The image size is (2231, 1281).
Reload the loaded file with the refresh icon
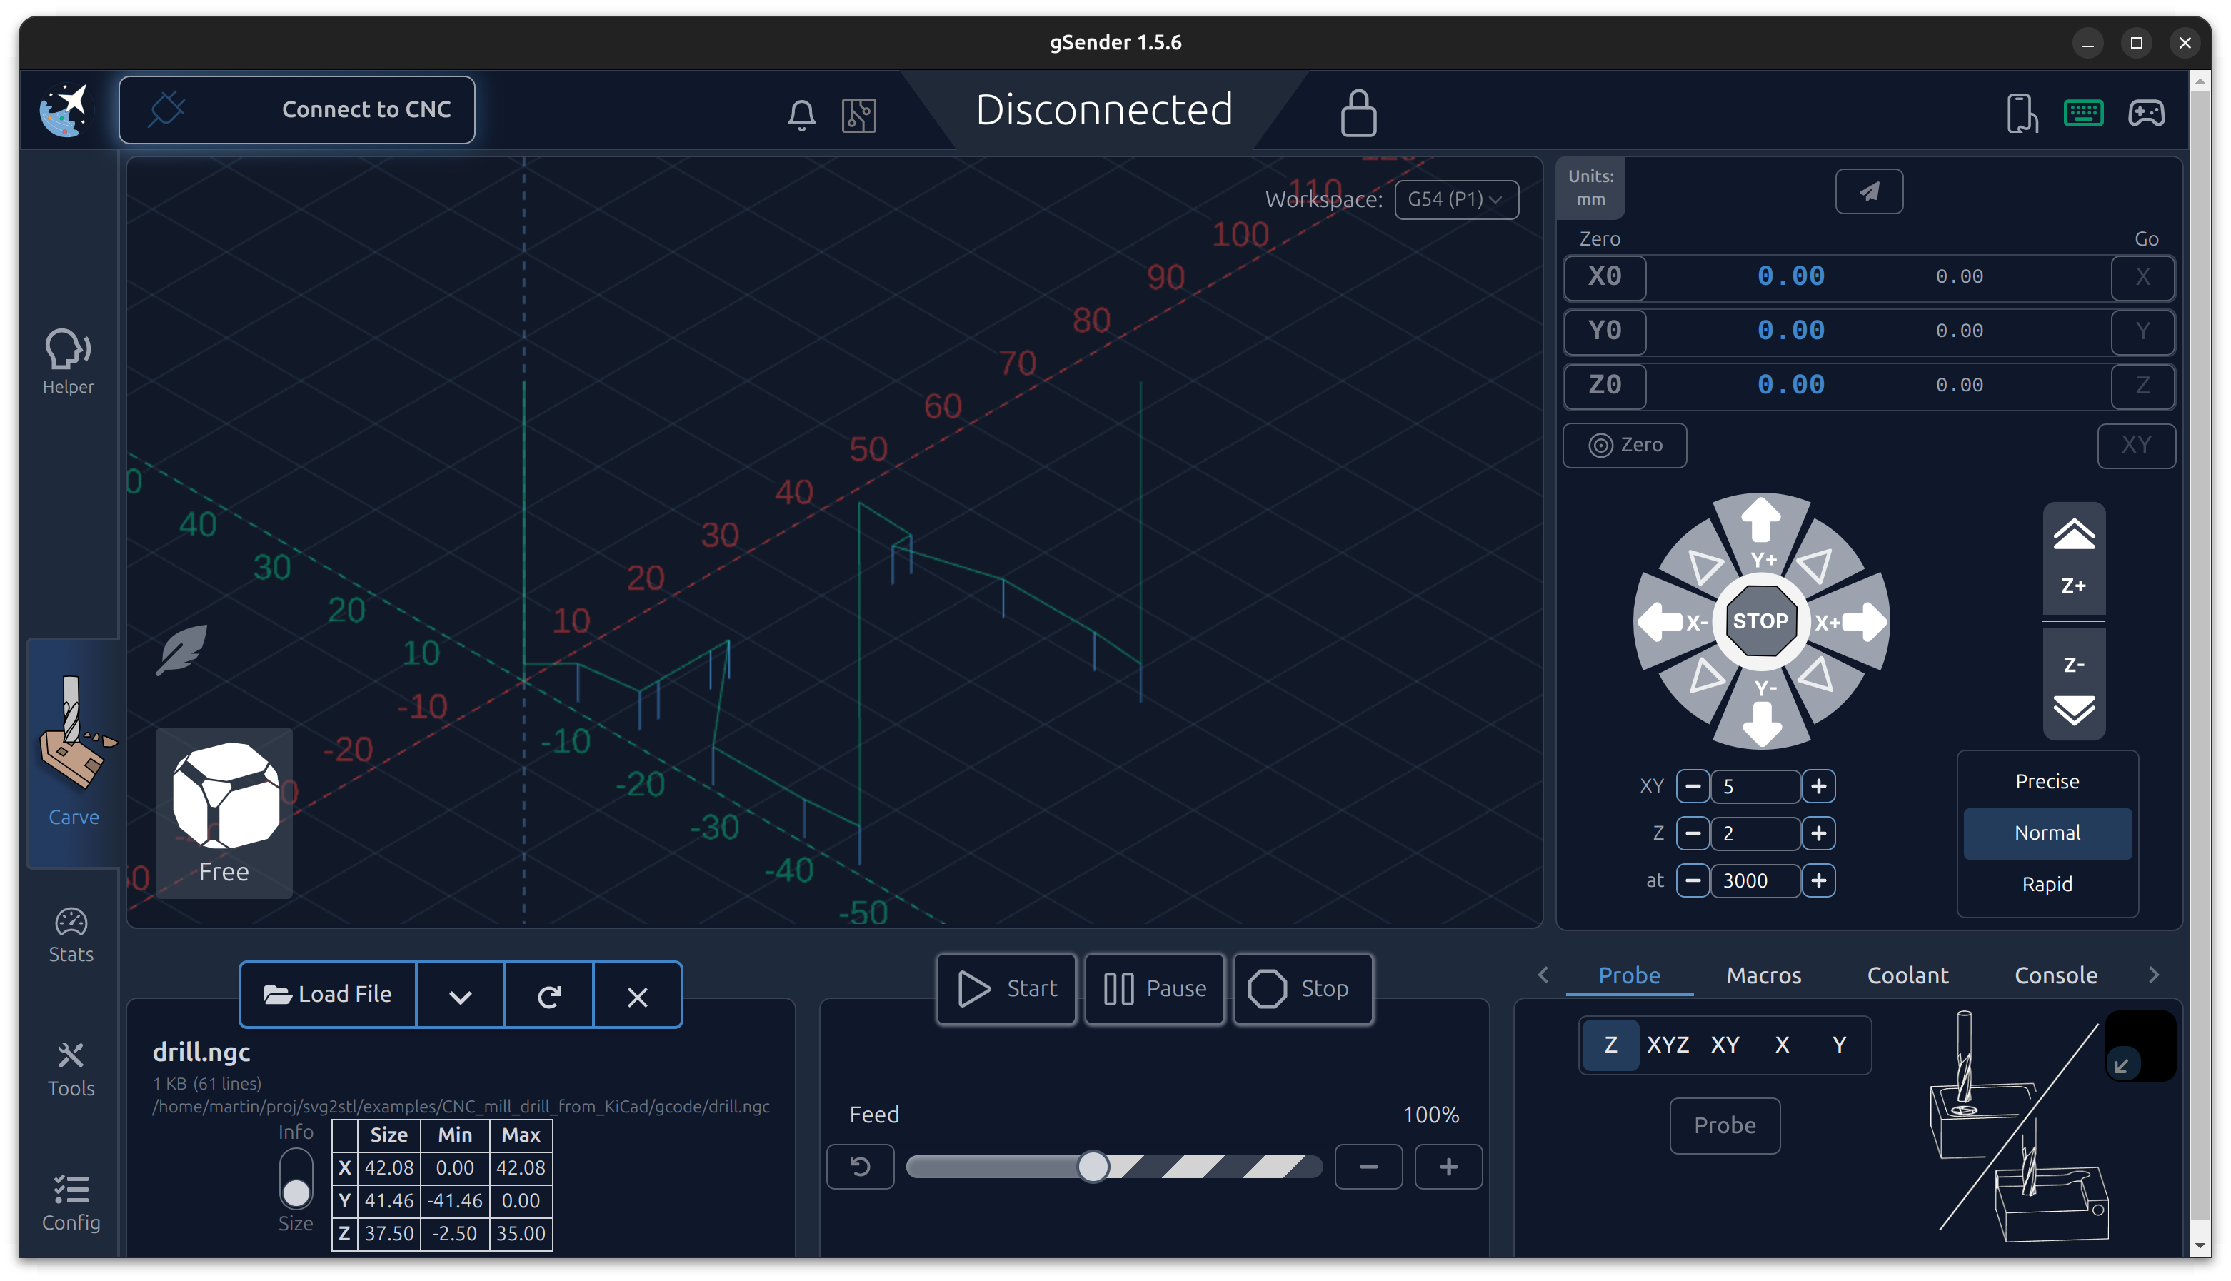(x=549, y=996)
